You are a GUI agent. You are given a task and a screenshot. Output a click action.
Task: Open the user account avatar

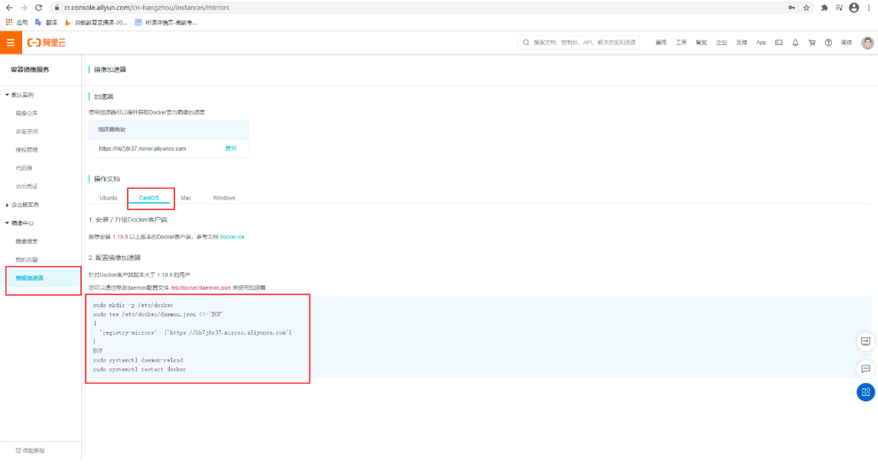867,43
